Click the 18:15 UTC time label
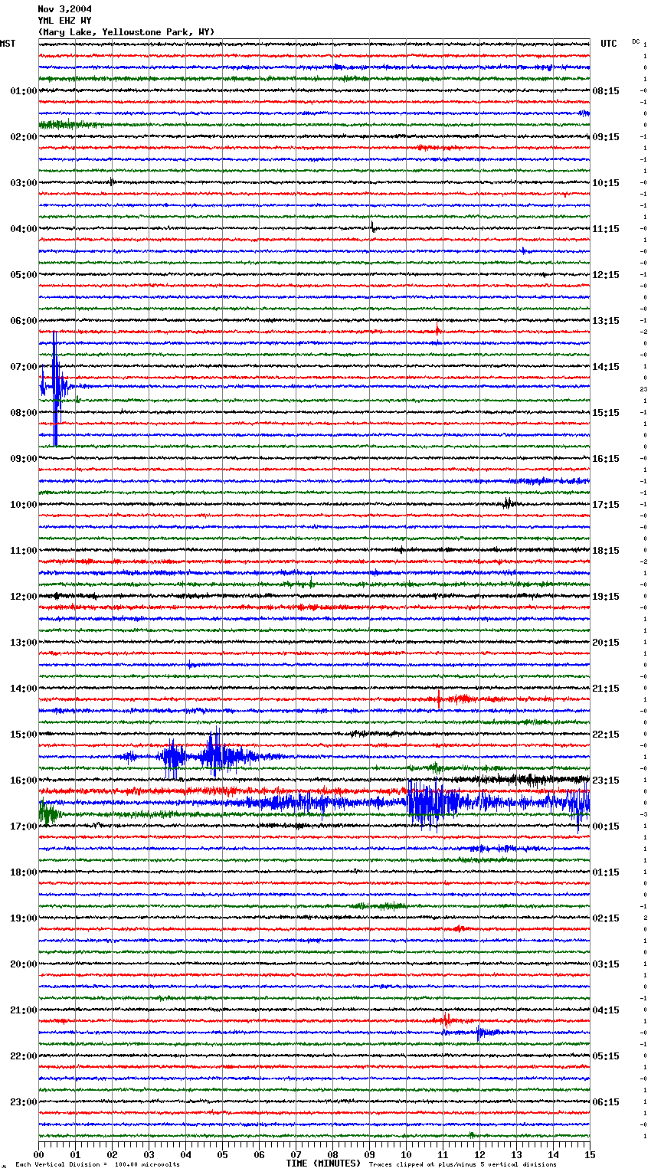Image resolution: width=651 pixels, height=1175 pixels. [606, 551]
